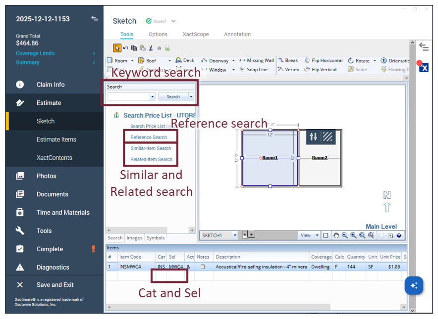
Task: Collapse the right side panel arrow
Action: 424,46
